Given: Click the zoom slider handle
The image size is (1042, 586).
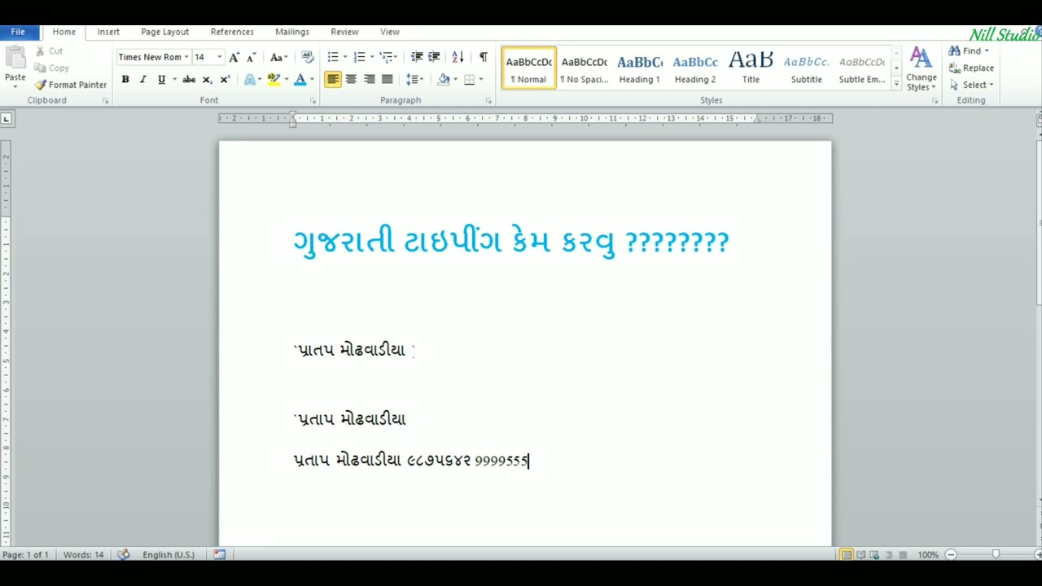Looking at the screenshot, I should 995,554.
